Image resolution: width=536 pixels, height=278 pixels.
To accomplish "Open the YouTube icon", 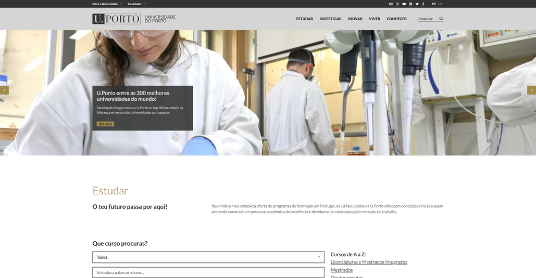I will (404, 4).
